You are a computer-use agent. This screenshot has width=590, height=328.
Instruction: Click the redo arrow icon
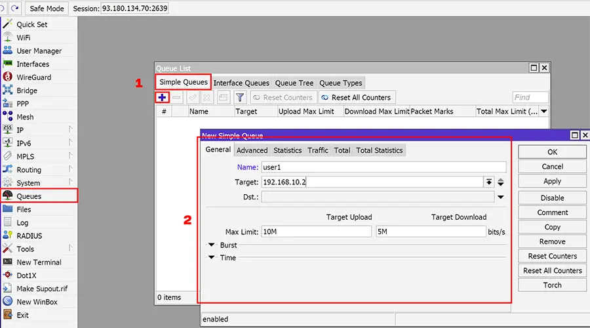[x=14, y=8]
